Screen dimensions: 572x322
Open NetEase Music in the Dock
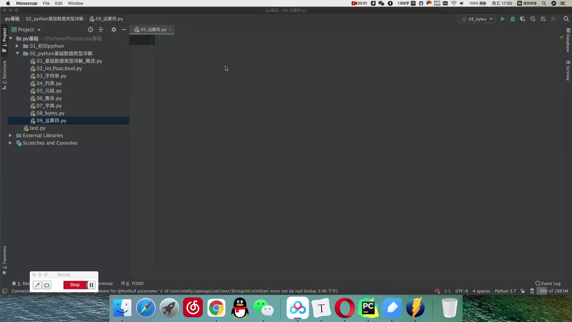tap(193, 308)
